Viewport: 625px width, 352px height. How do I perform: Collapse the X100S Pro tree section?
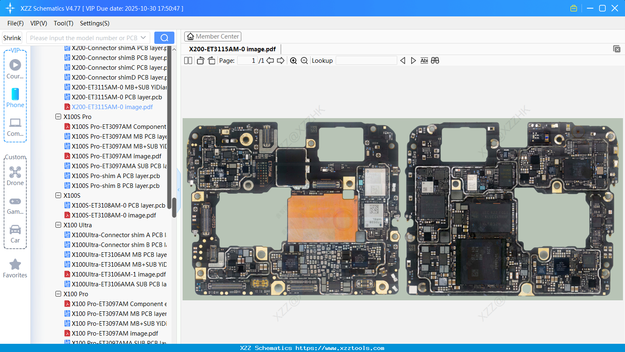click(58, 117)
